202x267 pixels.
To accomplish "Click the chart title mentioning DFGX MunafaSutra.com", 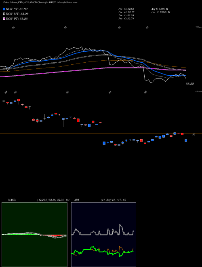I will tap(40, 2).
